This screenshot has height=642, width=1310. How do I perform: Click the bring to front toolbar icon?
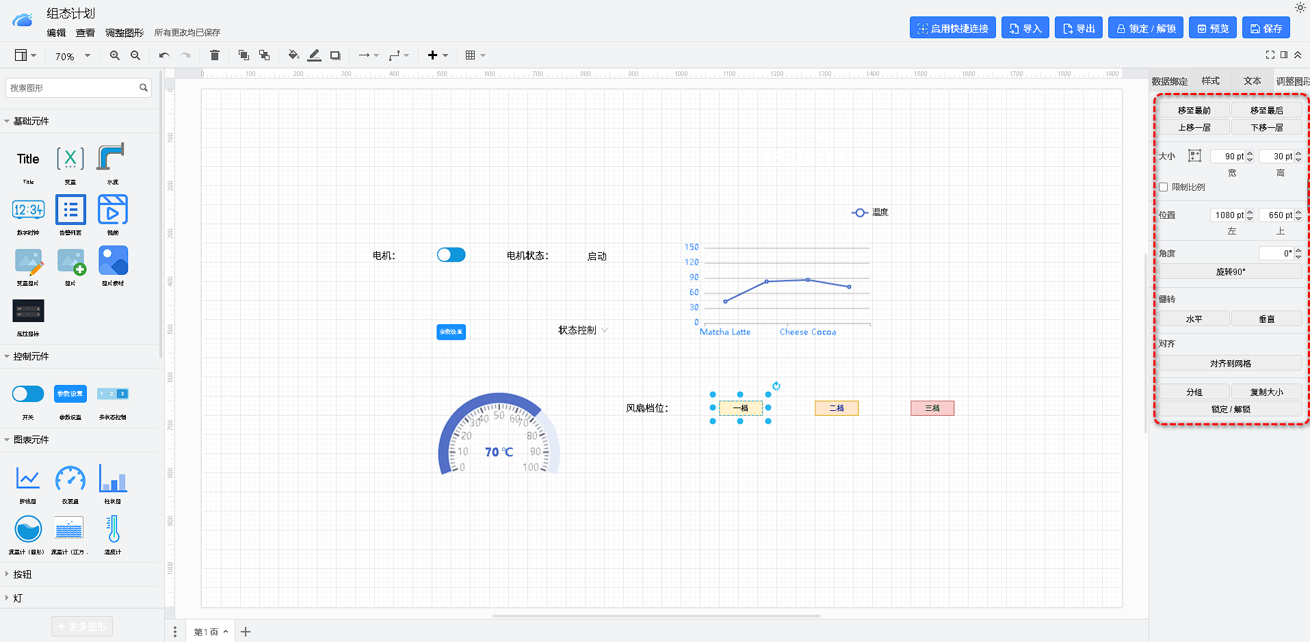pos(243,55)
